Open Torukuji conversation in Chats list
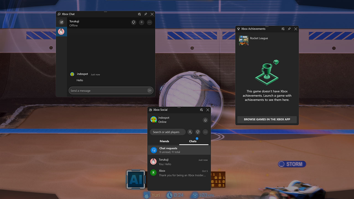Screen dimensions: 354x199 pyautogui.click(x=179, y=162)
